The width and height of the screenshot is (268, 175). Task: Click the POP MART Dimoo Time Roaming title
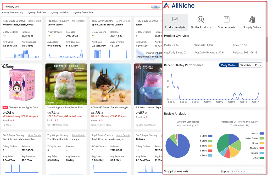click(x=110, y=108)
